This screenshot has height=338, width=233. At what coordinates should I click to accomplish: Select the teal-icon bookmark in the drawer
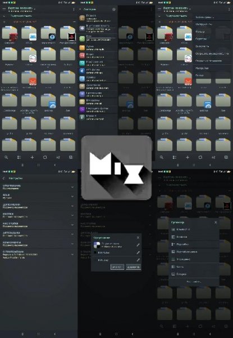pyautogui.click(x=98, y=63)
